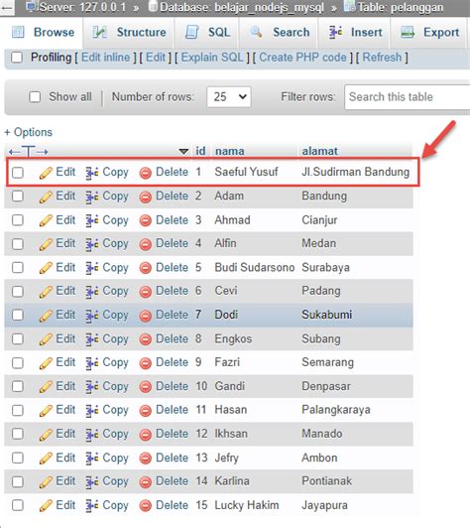This screenshot has width=470, height=528.
Task: Click the red Delete icon for Ahmad
Action: point(146,221)
